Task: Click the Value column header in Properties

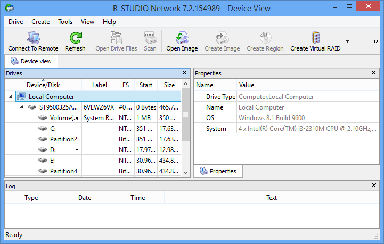Action: pyautogui.click(x=308, y=85)
